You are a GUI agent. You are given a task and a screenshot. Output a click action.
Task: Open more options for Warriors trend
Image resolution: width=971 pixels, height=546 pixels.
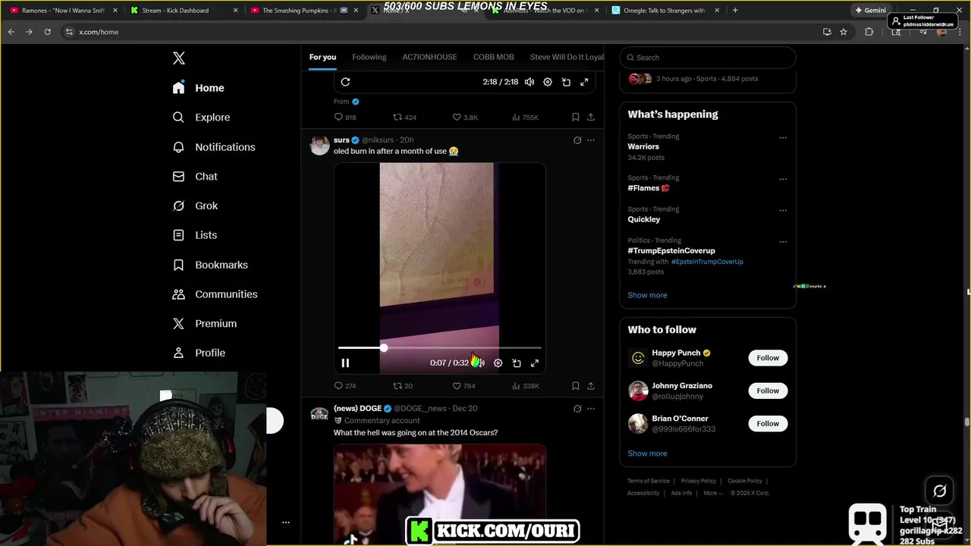[783, 138]
